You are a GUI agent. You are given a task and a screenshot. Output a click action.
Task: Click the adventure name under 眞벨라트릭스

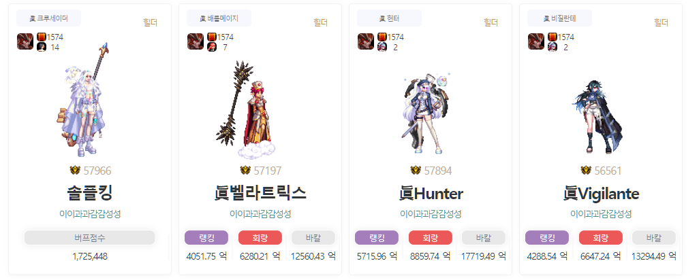(260, 214)
